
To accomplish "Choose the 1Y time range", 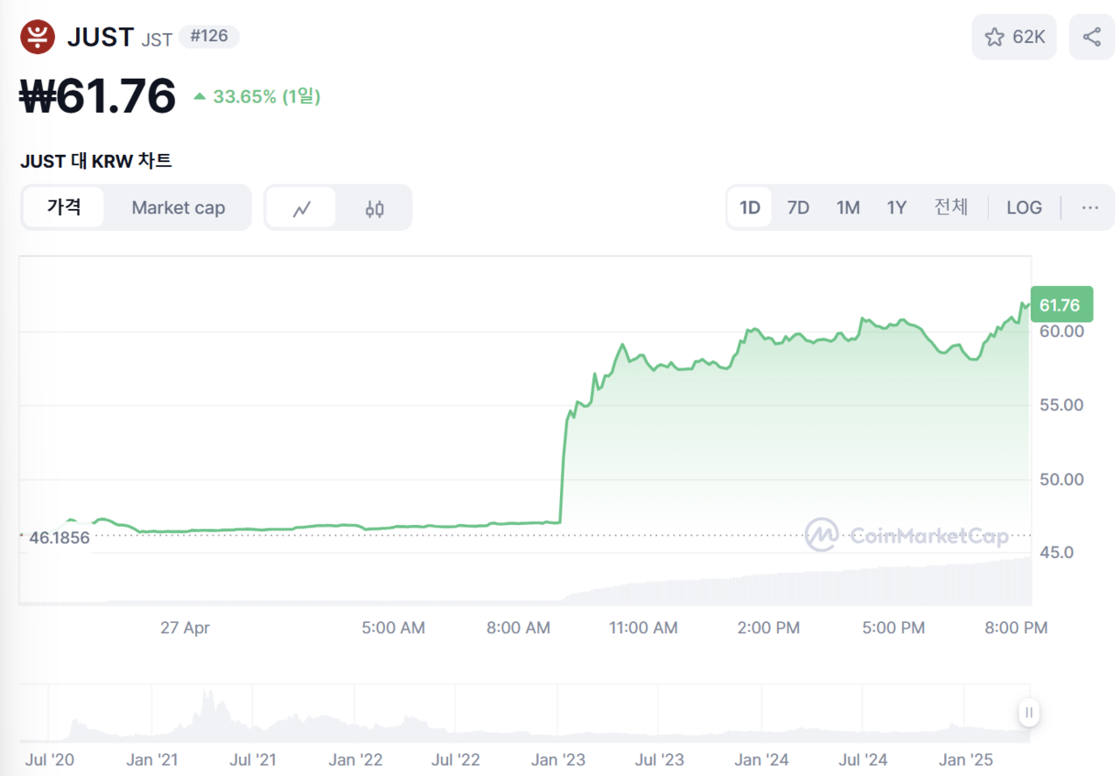I will pyautogui.click(x=897, y=208).
